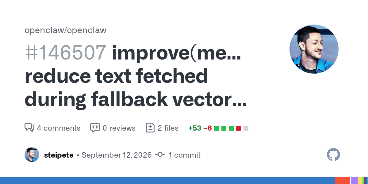Screen dimensions: 368x184
Task: Click the +53 additions count
Action: pyautogui.click(x=195, y=128)
